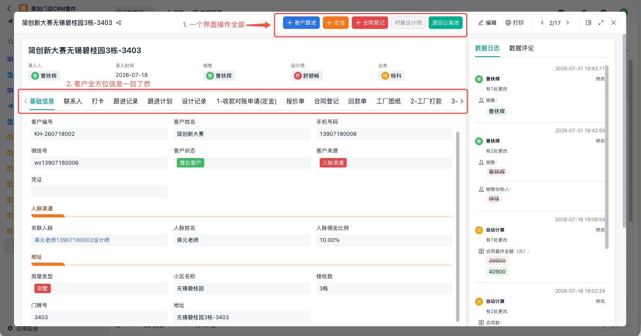The height and width of the screenshot is (336, 641).
Task: Open linked contact 蒋元老师13907180002设计师
Action: (x=72, y=240)
